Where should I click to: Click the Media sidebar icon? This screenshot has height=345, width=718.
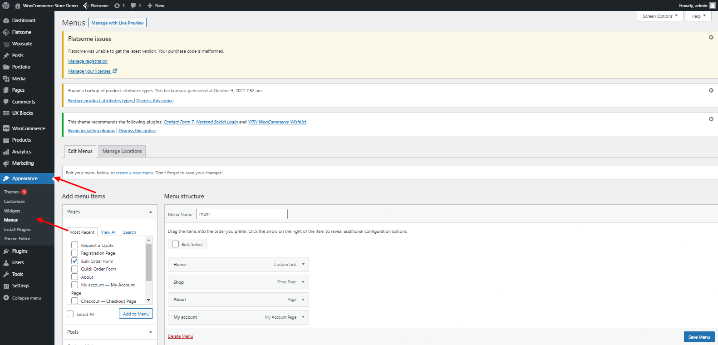pos(6,79)
